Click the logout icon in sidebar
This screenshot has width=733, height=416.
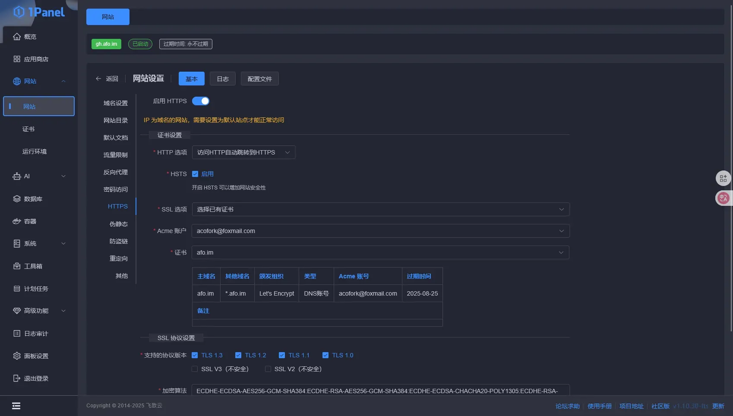tap(17, 378)
